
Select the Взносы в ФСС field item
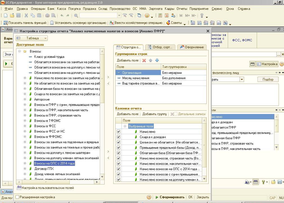[x=45, y=126]
